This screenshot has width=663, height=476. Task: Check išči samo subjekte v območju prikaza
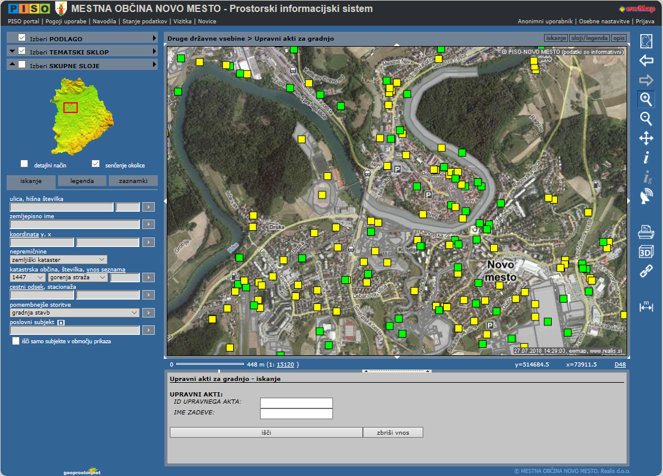16,341
